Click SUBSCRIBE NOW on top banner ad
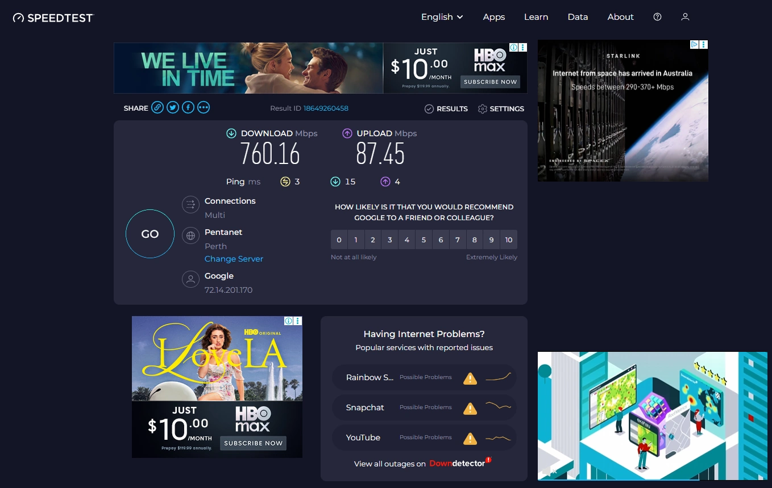Screen dimensions: 772x488 coord(490,82)
